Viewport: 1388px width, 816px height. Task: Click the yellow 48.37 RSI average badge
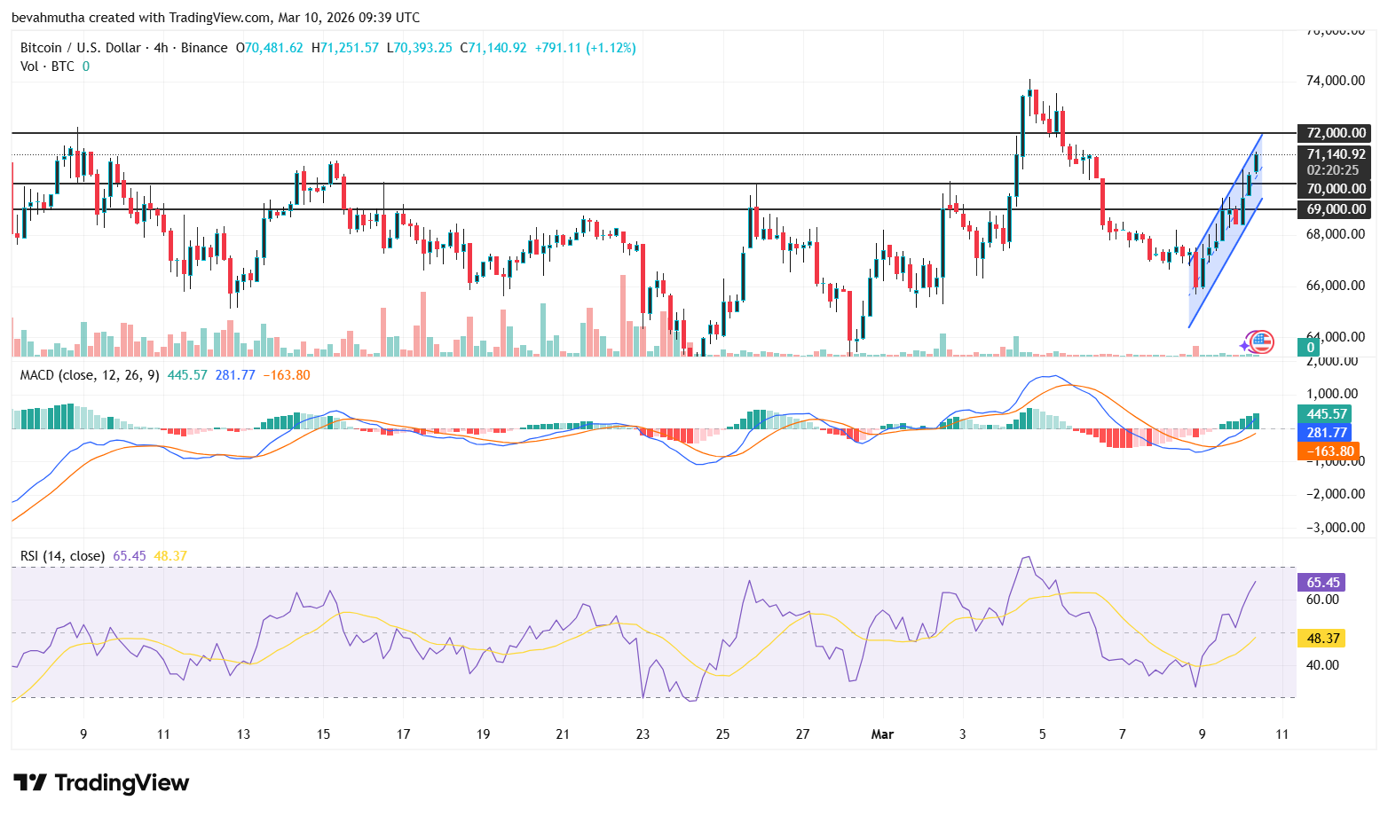pyautogui.click(x=1321, y=638)
